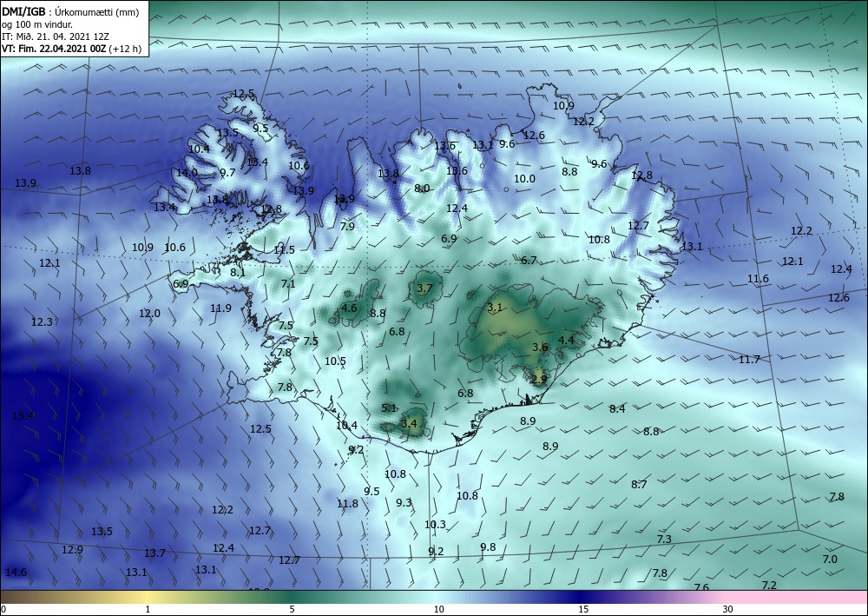This screenshot has height=616, width=868.
Task: Click the map value 3.4
Action: click(x=409, y=424)
